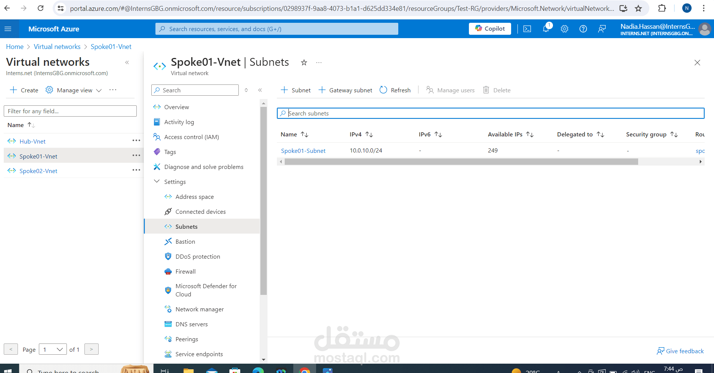Open Cloud Shell from the top bar
Viewport: 714px width, 373px height.
[527, 29]
